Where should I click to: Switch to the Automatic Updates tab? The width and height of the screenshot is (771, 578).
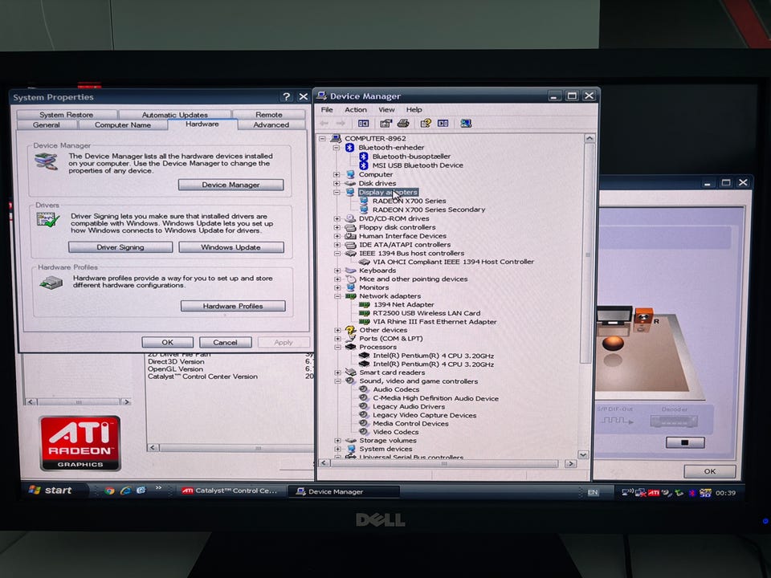click(x=174, y=115)
